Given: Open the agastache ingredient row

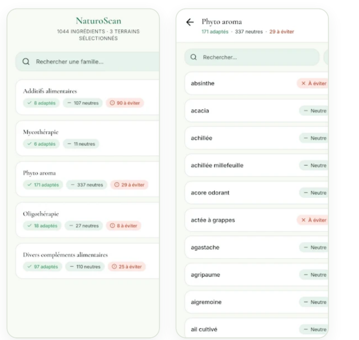Looking at the screenshot, I should click(x=256, y=247).
